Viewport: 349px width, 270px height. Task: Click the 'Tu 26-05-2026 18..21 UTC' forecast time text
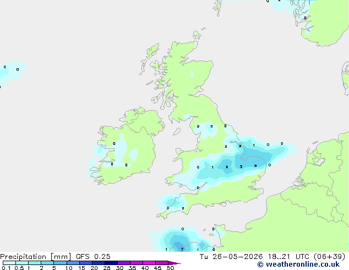click(255, 257)
